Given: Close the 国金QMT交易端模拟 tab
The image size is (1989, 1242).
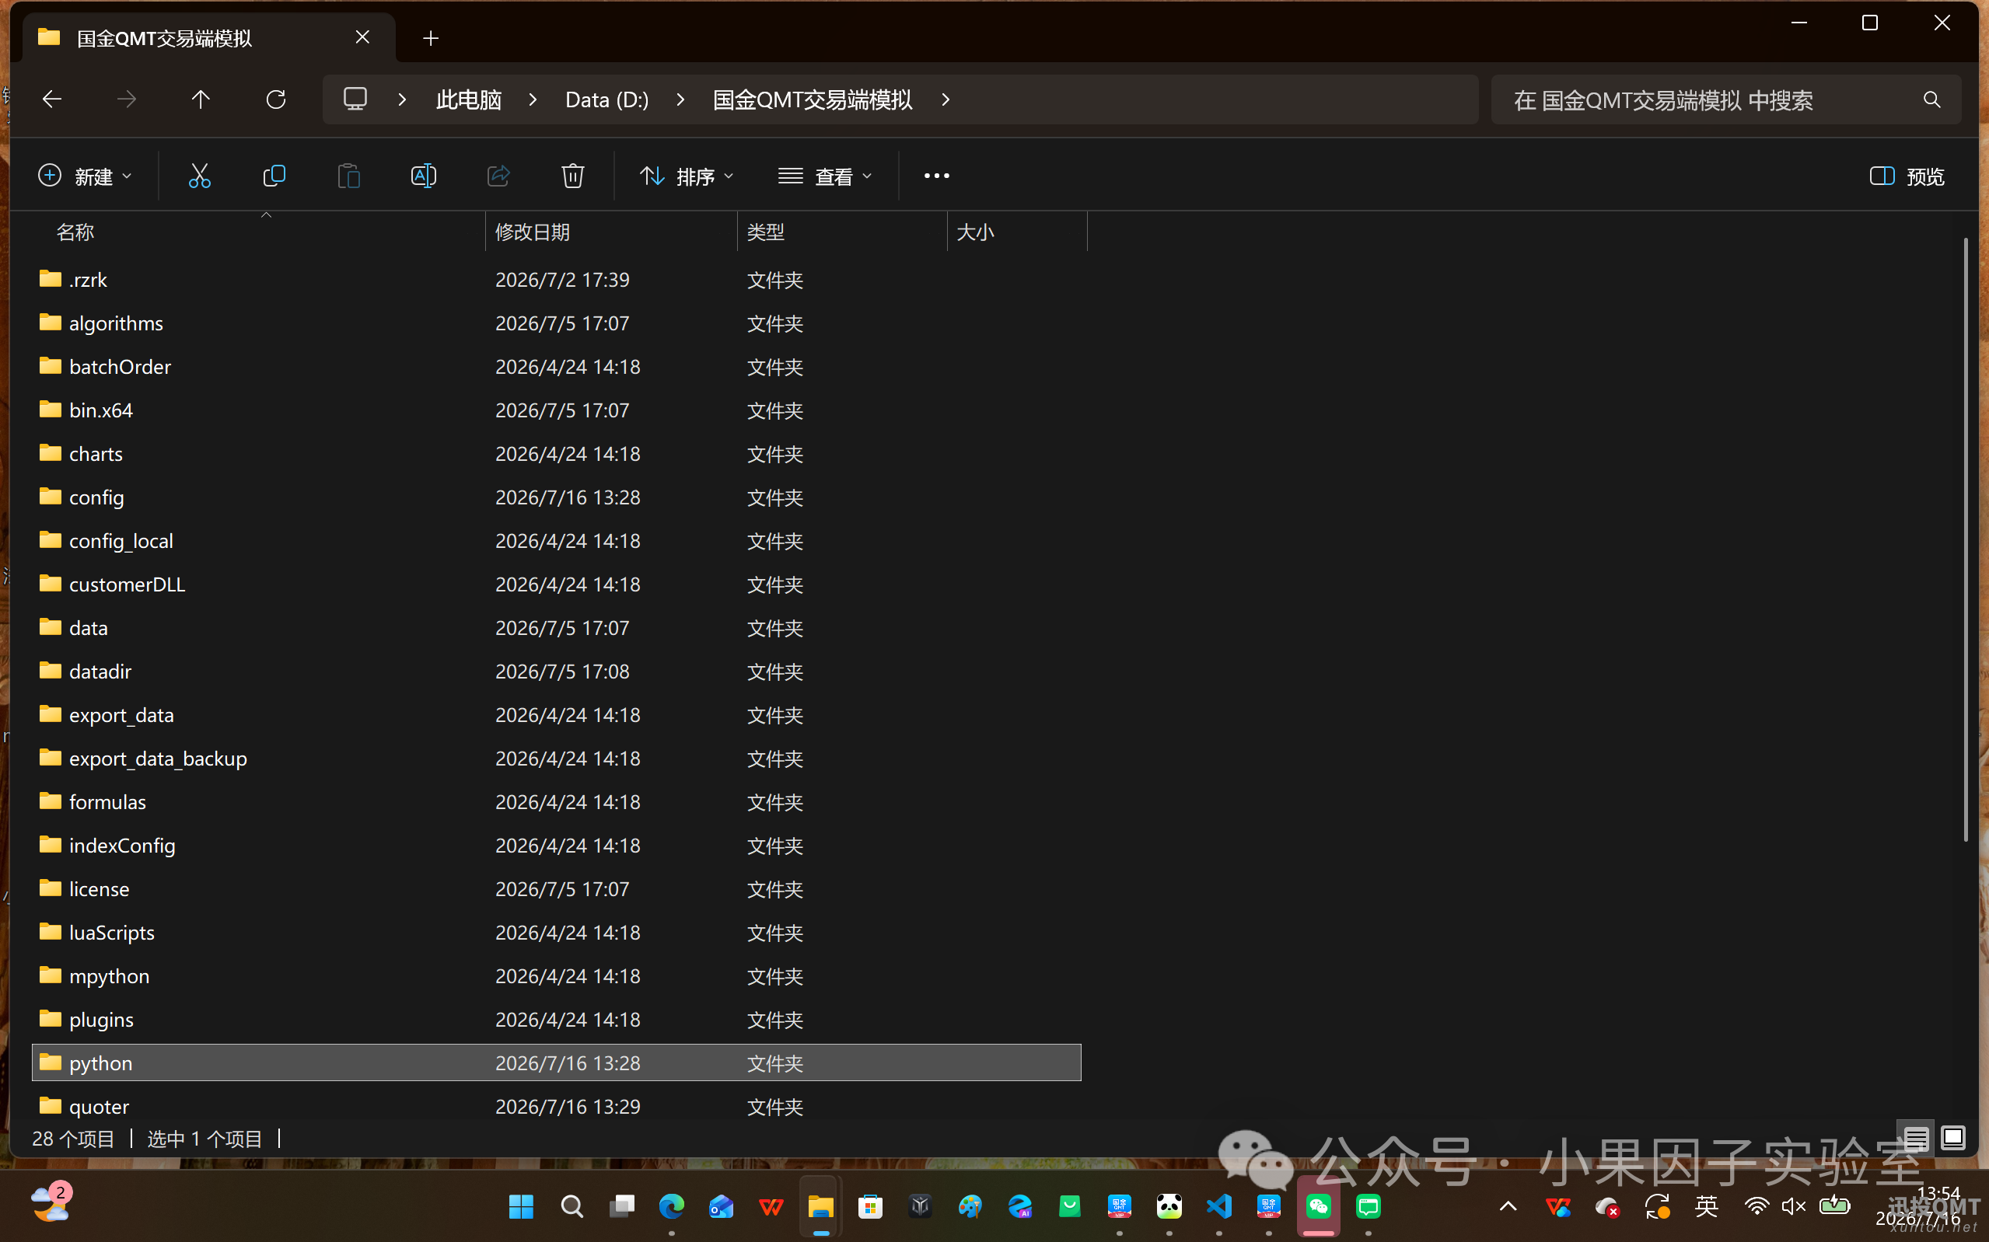Looking at the screenshot, I should pos(362,37).
